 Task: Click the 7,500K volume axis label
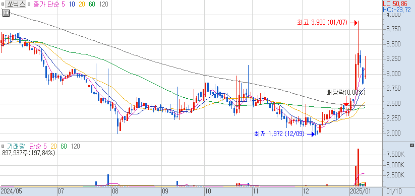click(x=395, y=155)
